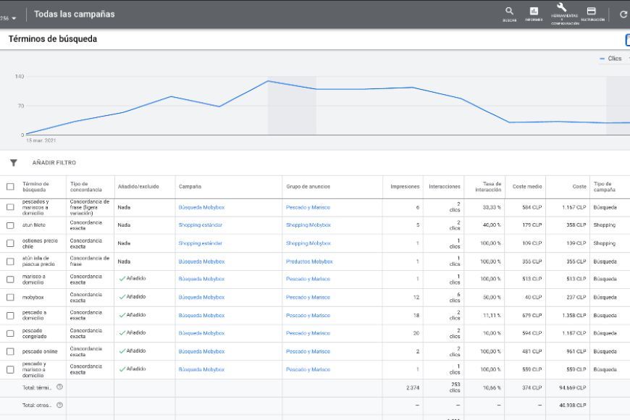This screenshot has height=420, width=630.
Task: Click Nada status in atun filete row
Action: tap(124, 225)
